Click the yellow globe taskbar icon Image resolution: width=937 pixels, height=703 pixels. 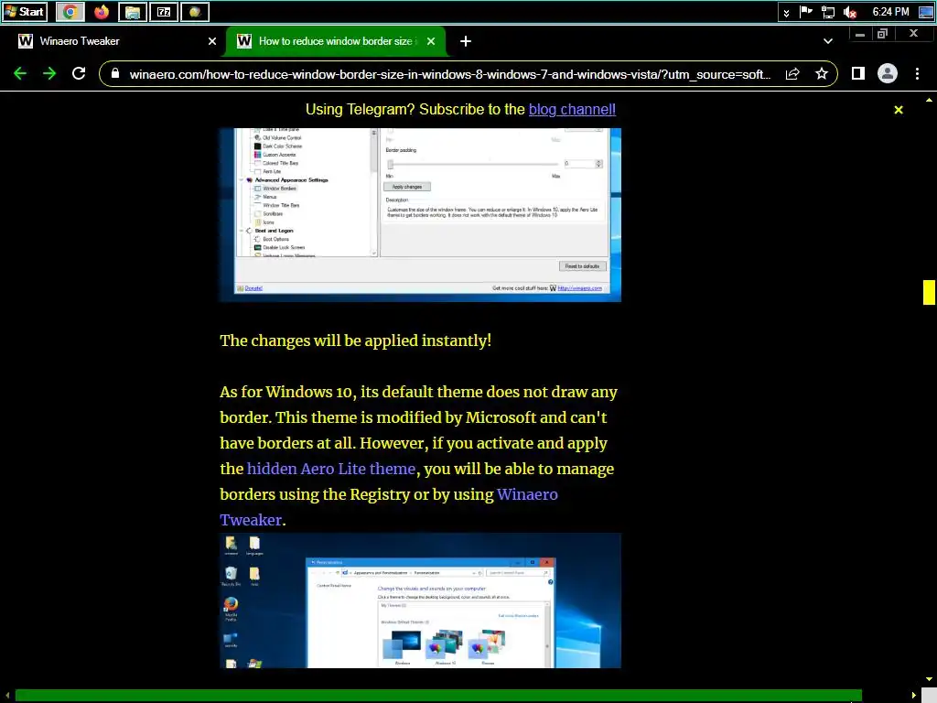tap(195, 11)
